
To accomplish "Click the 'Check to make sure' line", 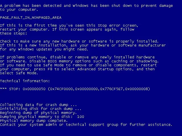I will pyautogui.click(x=79, y=41).
